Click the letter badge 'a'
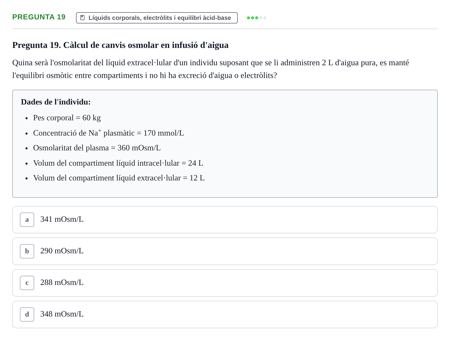 pyautogui.click(x=27, y=220)
